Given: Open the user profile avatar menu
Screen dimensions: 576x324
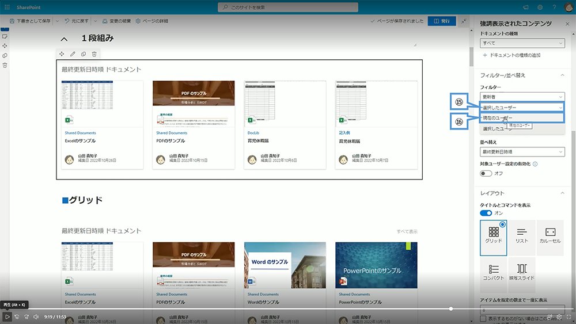Looking at the screenshot, I should [569, 7].
